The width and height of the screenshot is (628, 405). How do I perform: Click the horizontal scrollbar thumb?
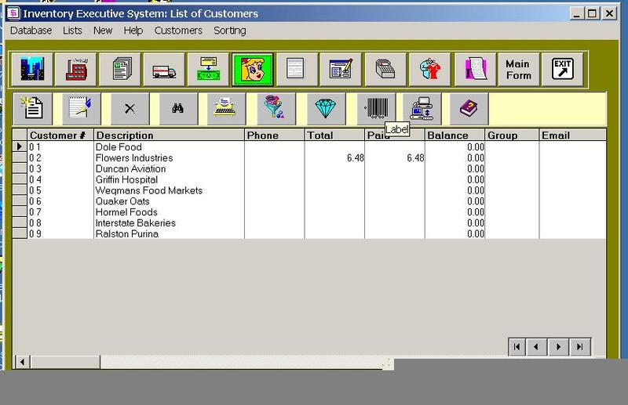[65, 362]
